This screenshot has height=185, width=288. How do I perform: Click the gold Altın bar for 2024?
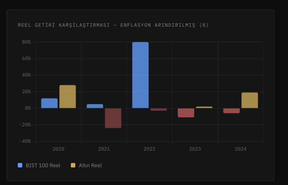(250, 100)
